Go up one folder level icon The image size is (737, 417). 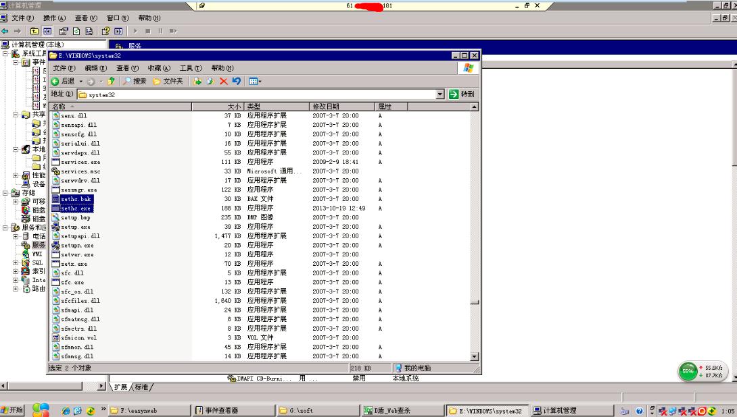(x=112, y=81)
